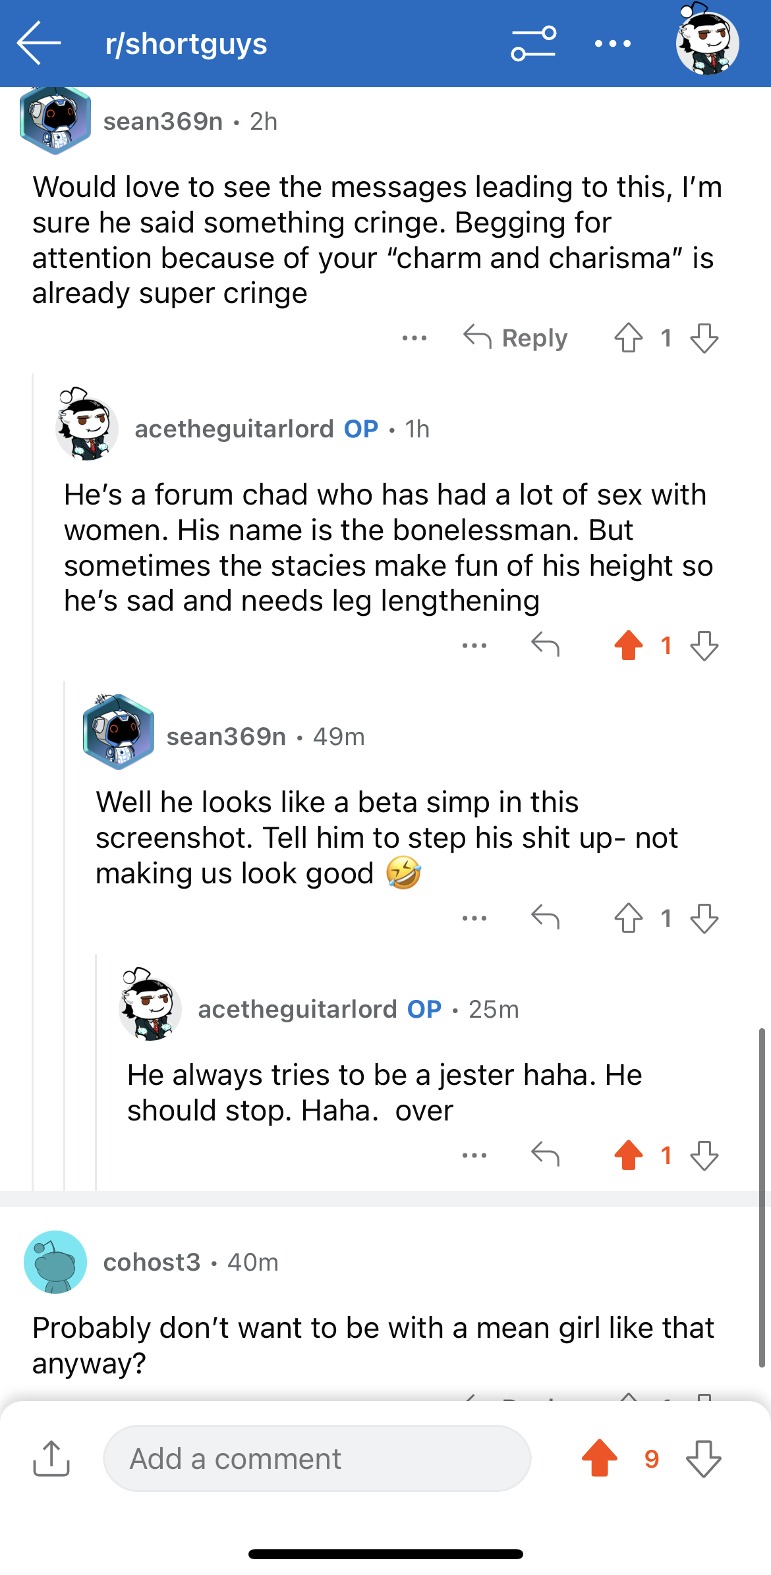Open options dots on sean369n's top comment
771x1575 pixels.
coord(414,339)
